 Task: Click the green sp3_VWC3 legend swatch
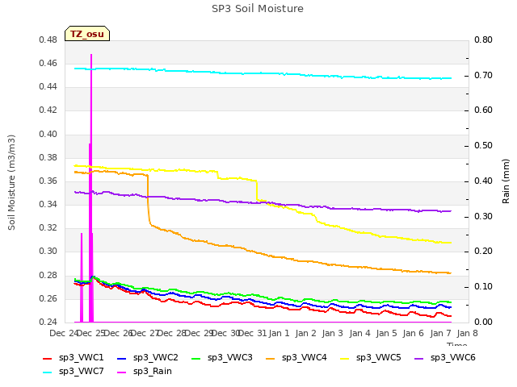pos(196,358)
